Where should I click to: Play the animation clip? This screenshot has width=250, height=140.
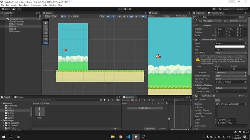(x=145, y=100)
